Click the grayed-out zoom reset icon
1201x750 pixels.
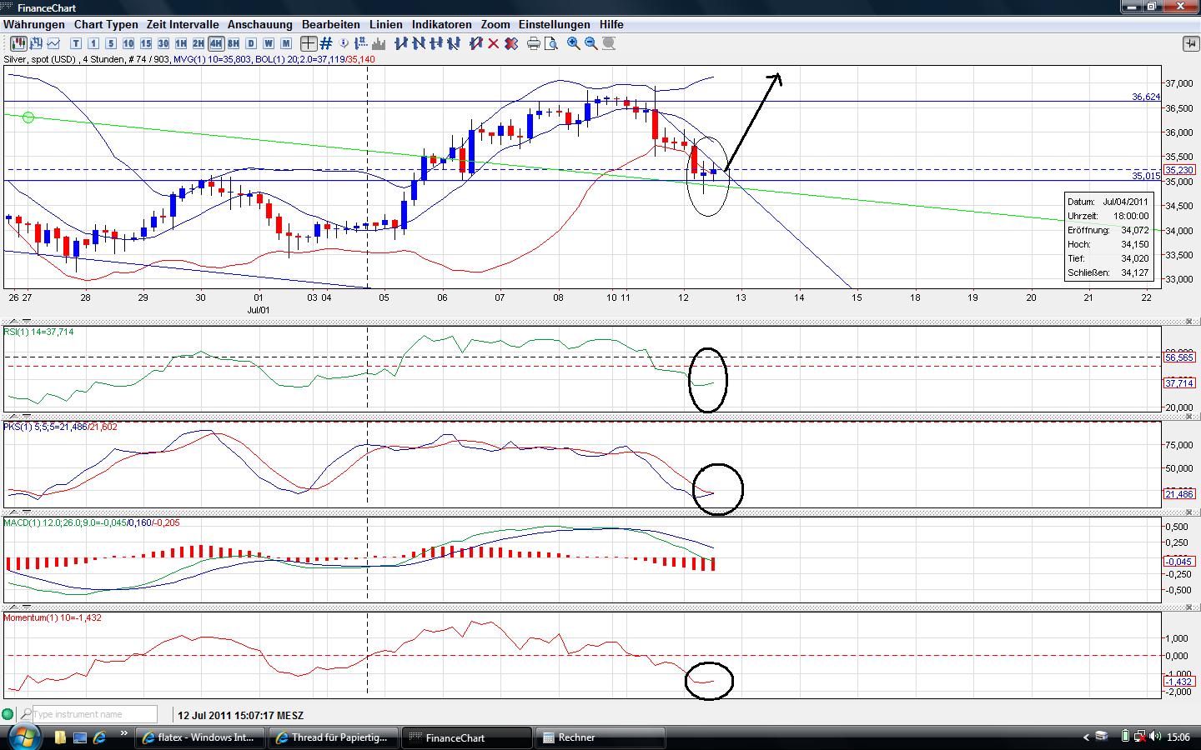click(608, 43)
